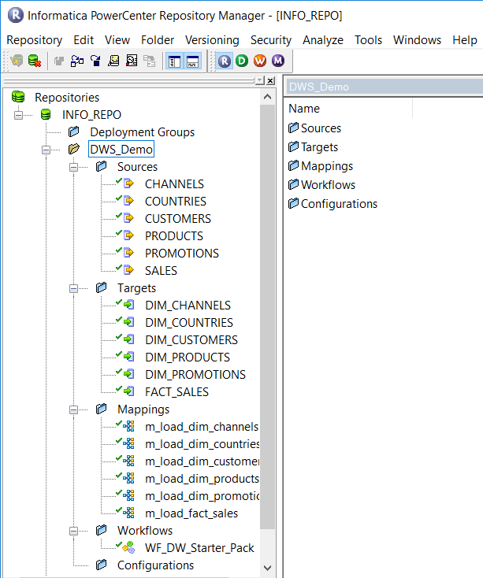Open the Analyze menu
This screenshot has width=483, height=578.
323,40
